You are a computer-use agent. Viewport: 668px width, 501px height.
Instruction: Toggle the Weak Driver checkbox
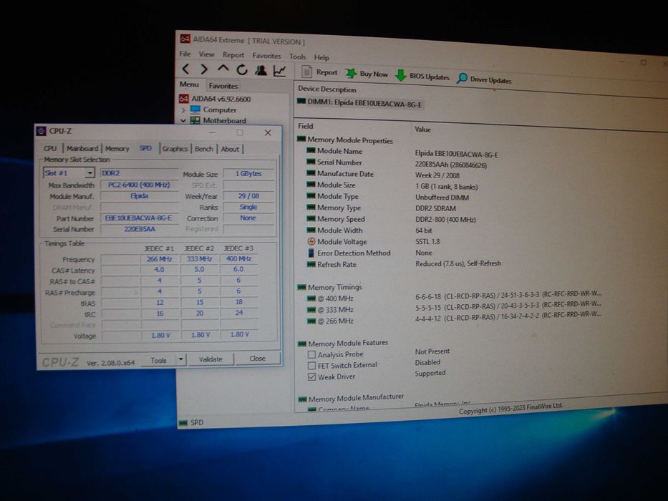(312, 376)
